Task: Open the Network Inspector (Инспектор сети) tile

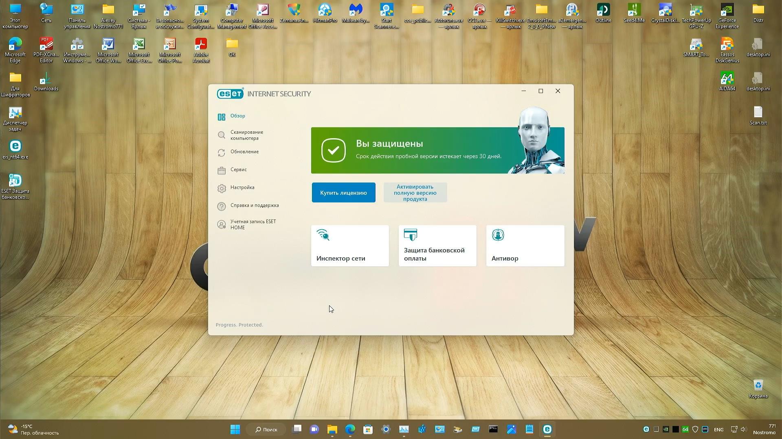Action: 350,246
